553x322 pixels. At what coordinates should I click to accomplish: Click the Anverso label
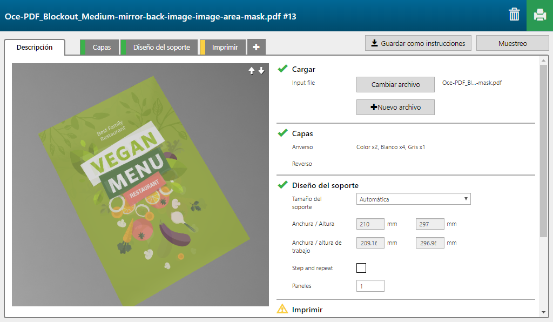[x=302, y=147]
